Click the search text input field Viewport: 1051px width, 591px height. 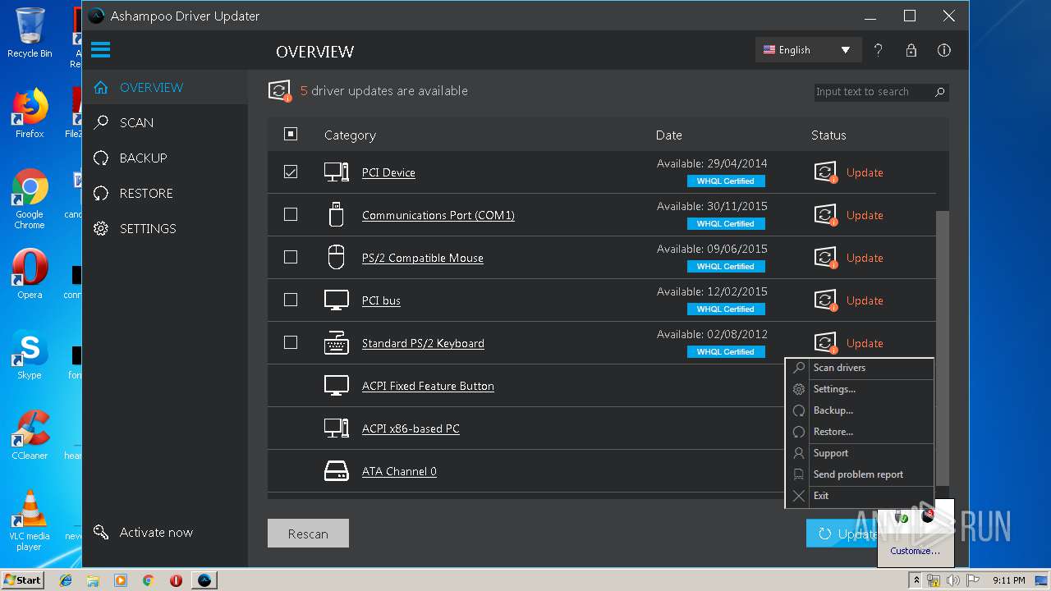tap(873, 92)
